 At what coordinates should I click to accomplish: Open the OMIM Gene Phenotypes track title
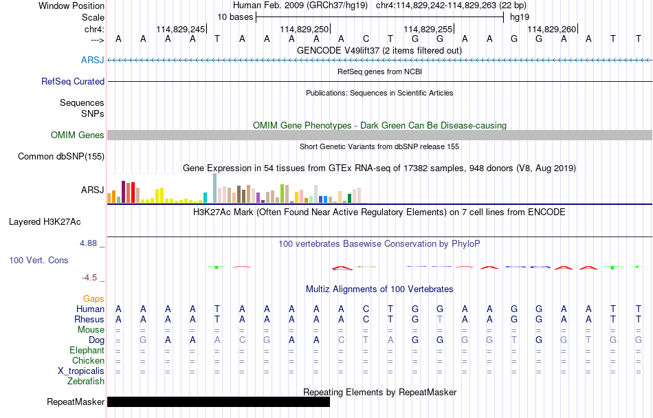(x=380, y=126)
